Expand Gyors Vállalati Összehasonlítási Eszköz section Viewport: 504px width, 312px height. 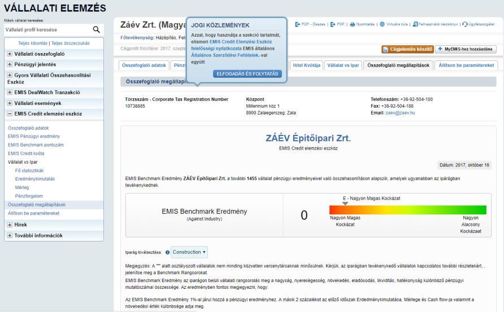(10, 75)
